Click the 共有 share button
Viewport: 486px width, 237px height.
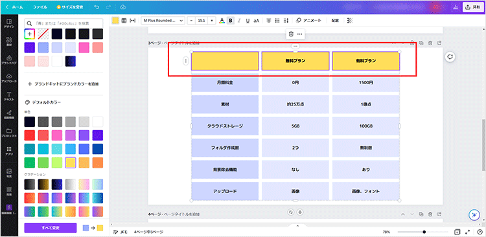pyautogui.click(x=473, y=7)
